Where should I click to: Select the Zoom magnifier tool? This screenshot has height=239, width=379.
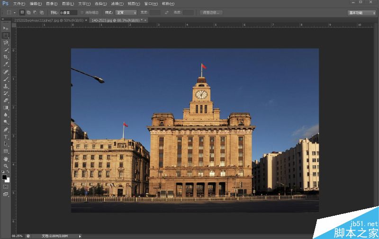pyautogui.click(x=6, y=166)
